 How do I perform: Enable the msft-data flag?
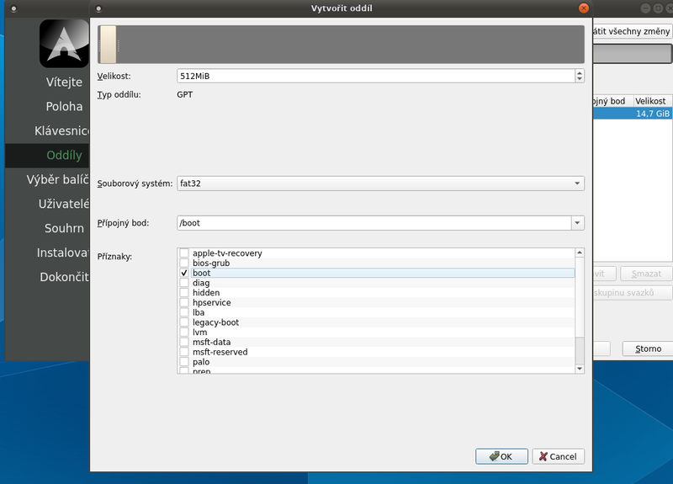point(184,343)
